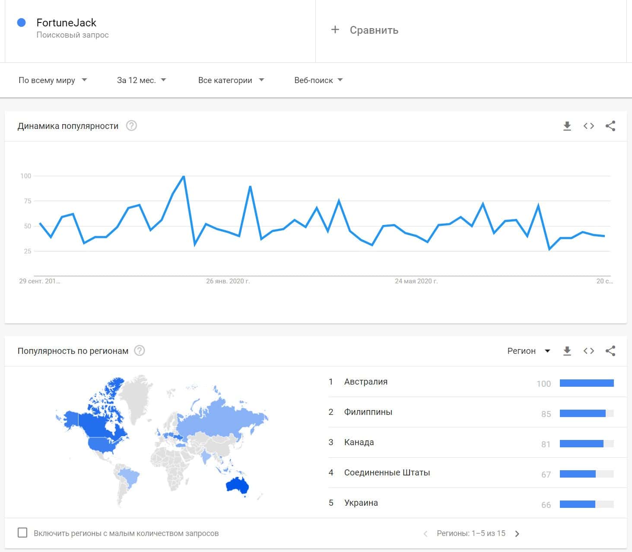Click the score 100 next to Австралия

(x=543, y=384)
